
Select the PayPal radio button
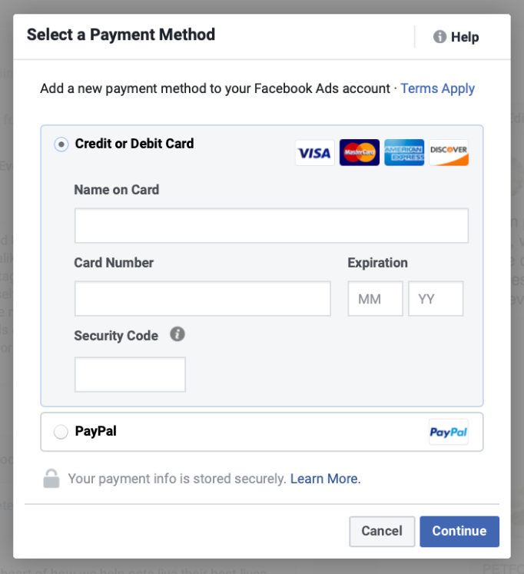click(61, 433)
